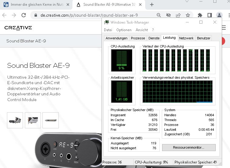Click the 'Zugesichert (GB)' value 2/31

(209, 134)
